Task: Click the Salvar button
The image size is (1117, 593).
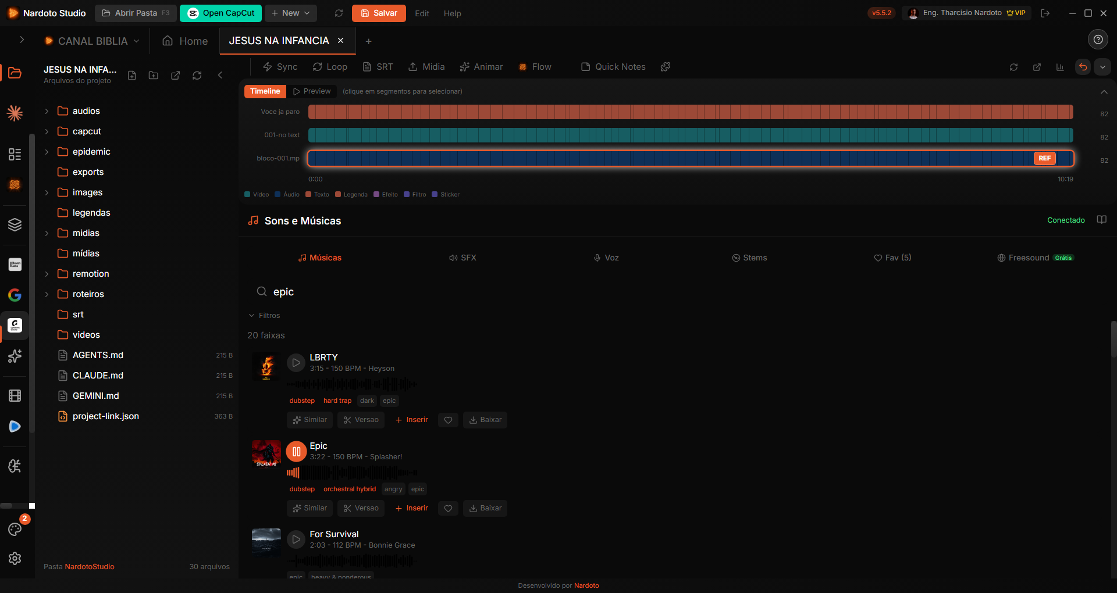Action: [379, 13]
